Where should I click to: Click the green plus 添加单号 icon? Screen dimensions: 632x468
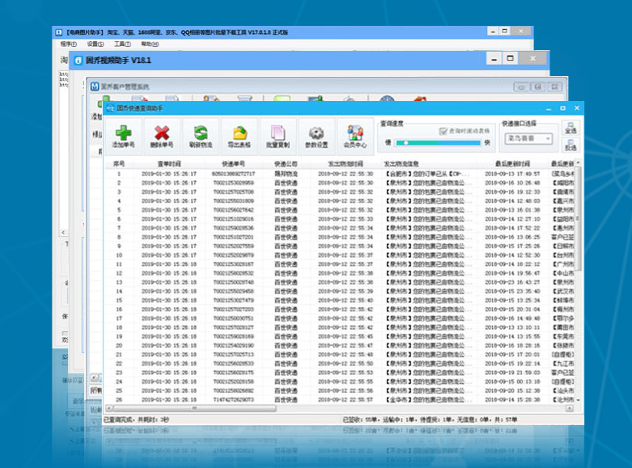[123, 137]
